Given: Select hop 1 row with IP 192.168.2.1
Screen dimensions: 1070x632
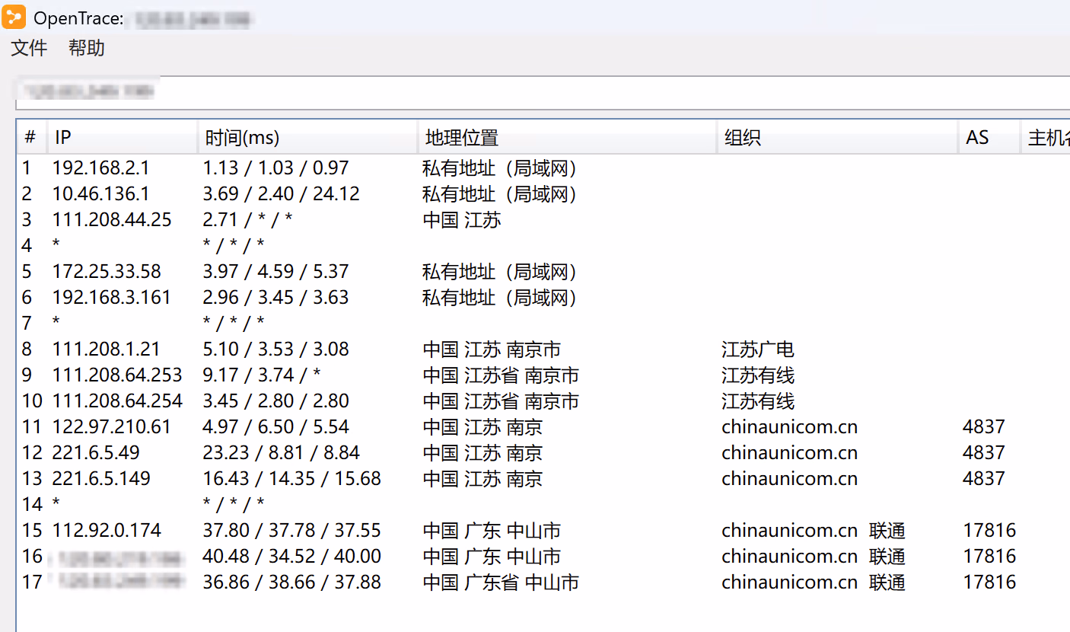Looking at the screenshot, I should coord(101,168).
